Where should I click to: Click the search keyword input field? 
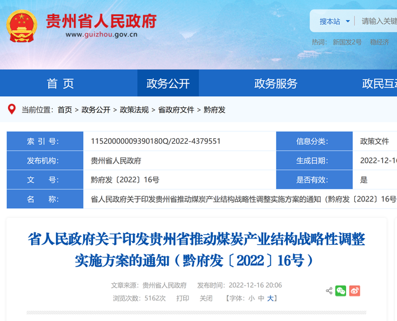[x=378, y=22]
